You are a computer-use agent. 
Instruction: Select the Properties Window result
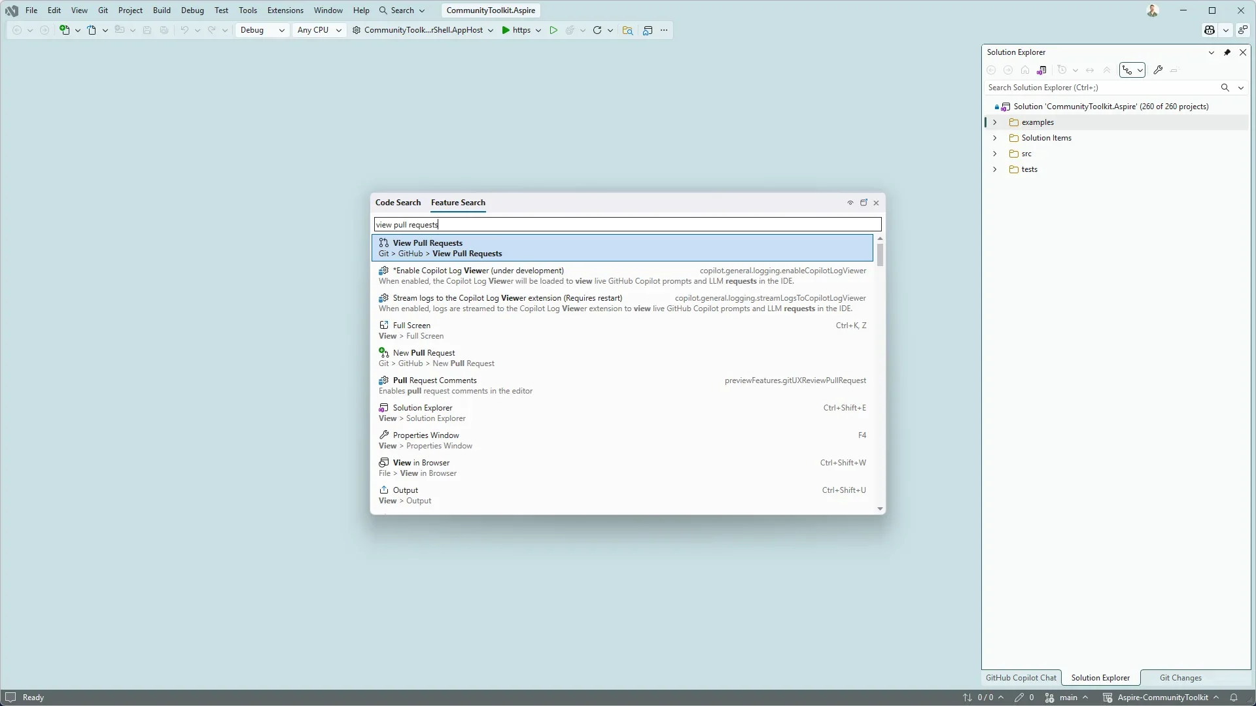pyautogui.click(x=622, y=441)
